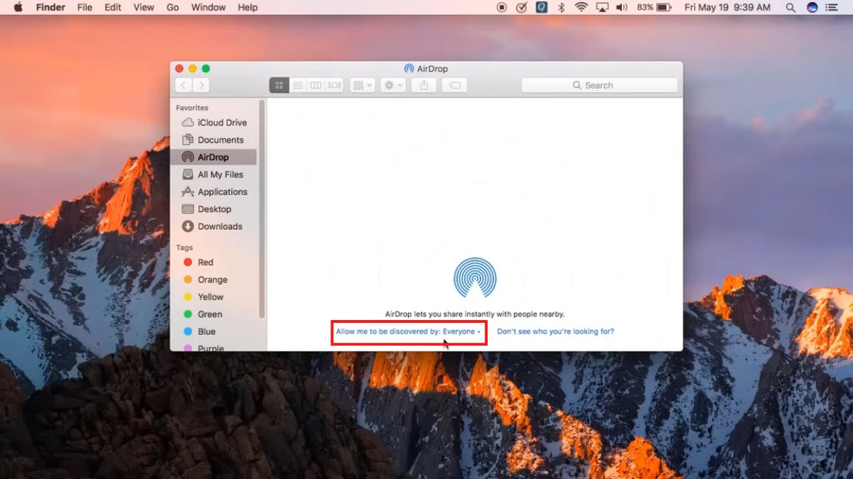Open the Finder menu
Image resolution: width=853 pixels, height=479 pixels.
click(50, 7)
